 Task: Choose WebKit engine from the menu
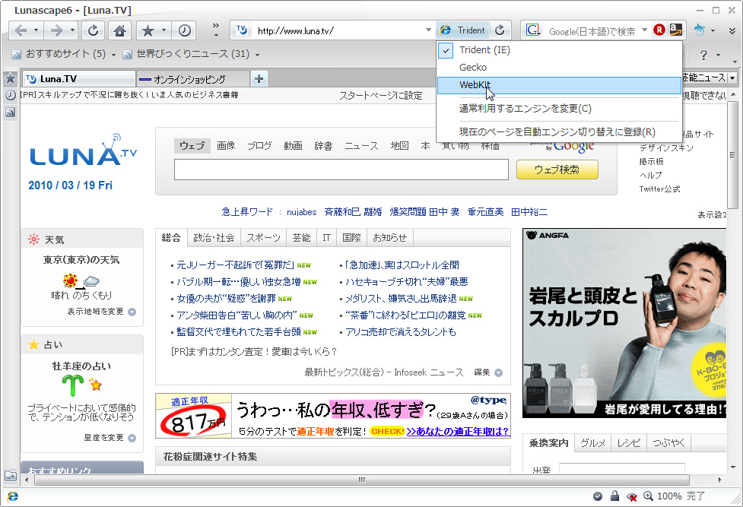(560, 85)
